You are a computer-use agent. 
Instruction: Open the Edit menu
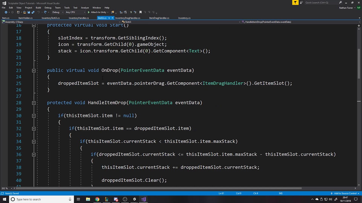(11, 8)
